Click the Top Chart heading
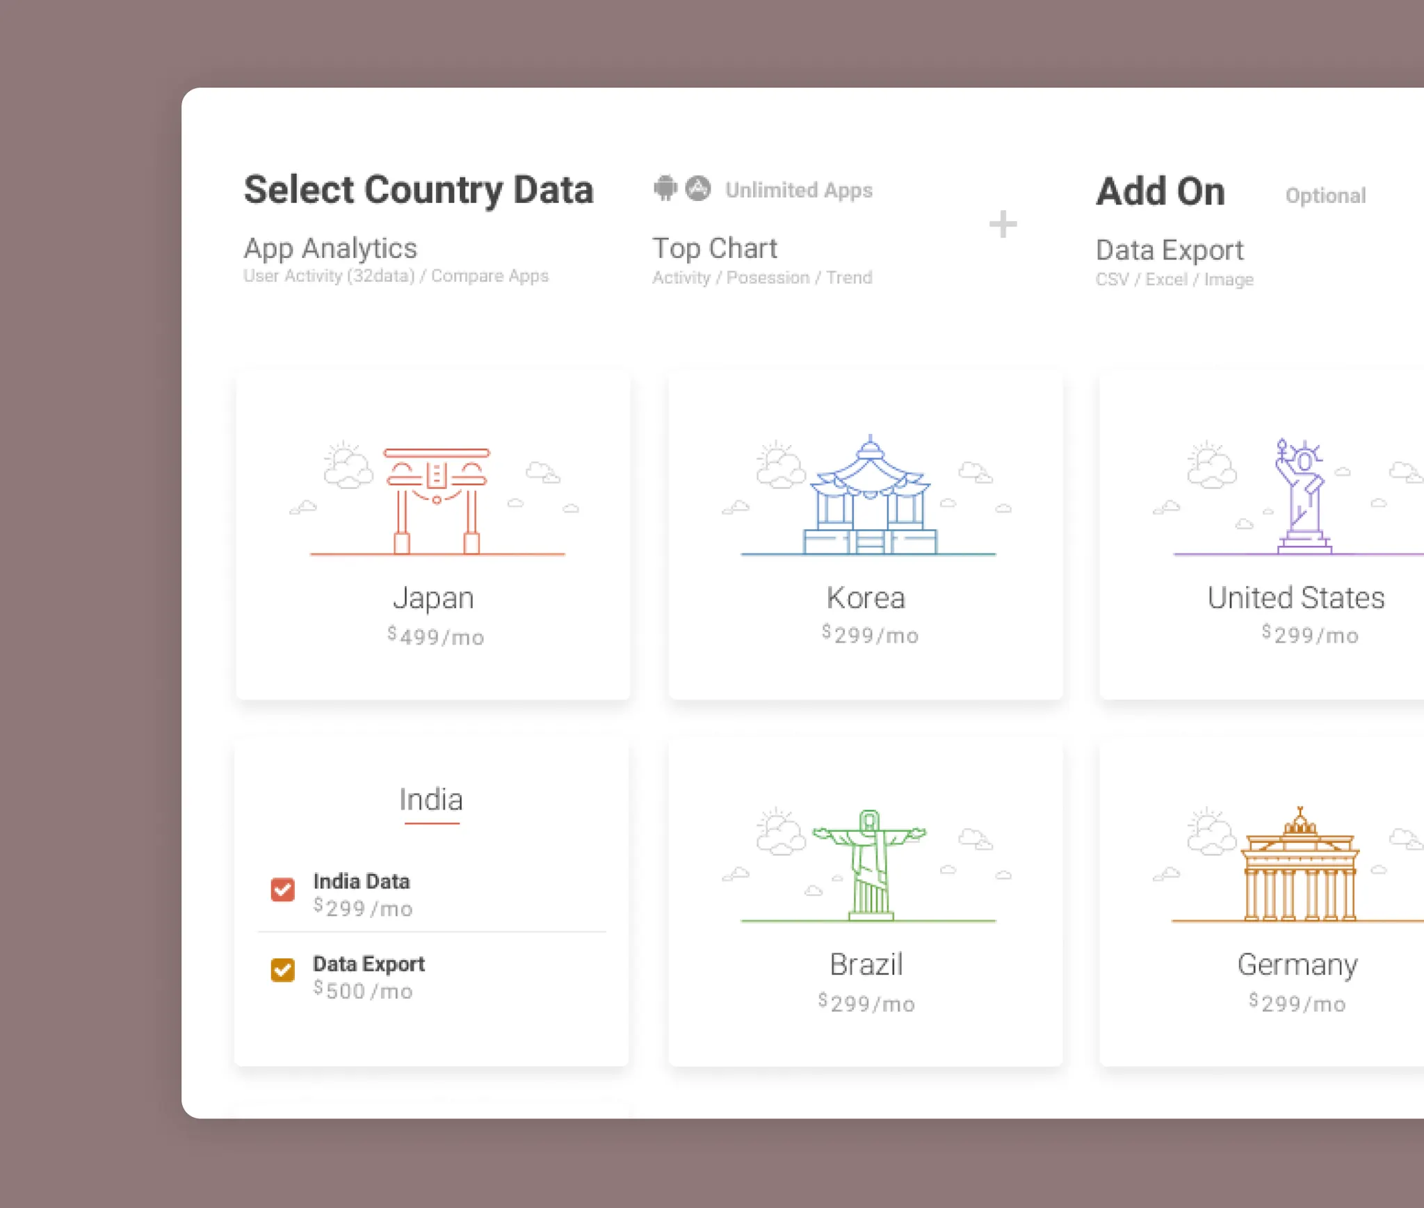 click(715, 248)
